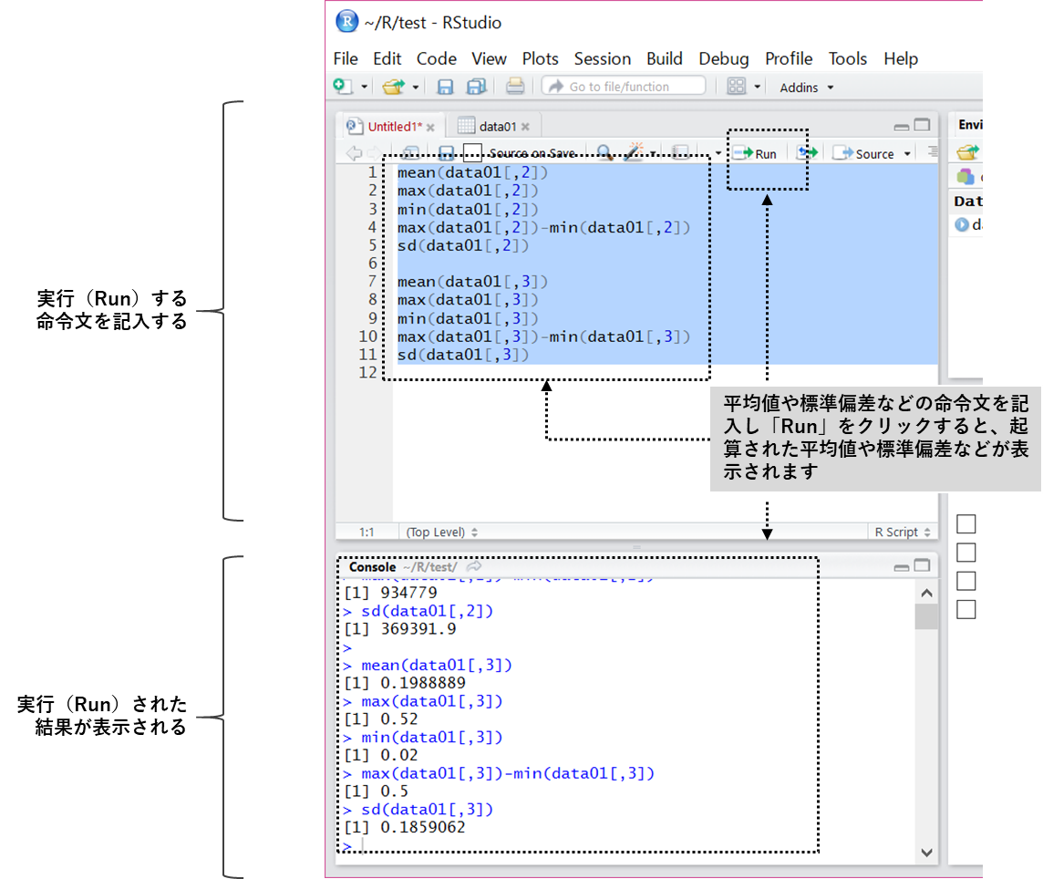Click the Run button
Screen dimensions: 1043x879
click(756, 153)
